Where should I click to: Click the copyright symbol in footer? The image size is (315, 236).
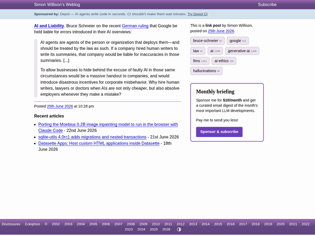(46, 224)
